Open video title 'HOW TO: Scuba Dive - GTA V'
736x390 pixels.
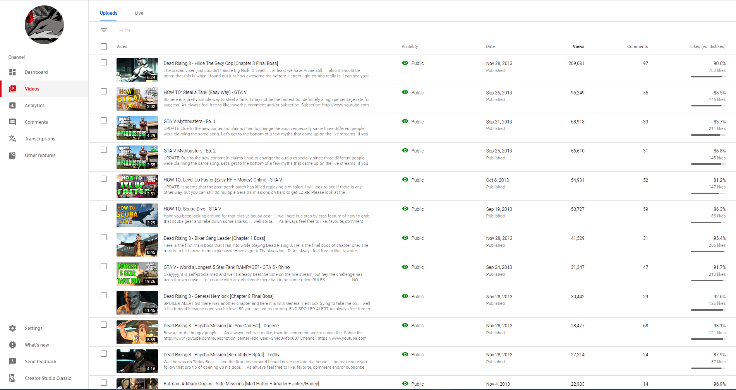tap(192, 209)
